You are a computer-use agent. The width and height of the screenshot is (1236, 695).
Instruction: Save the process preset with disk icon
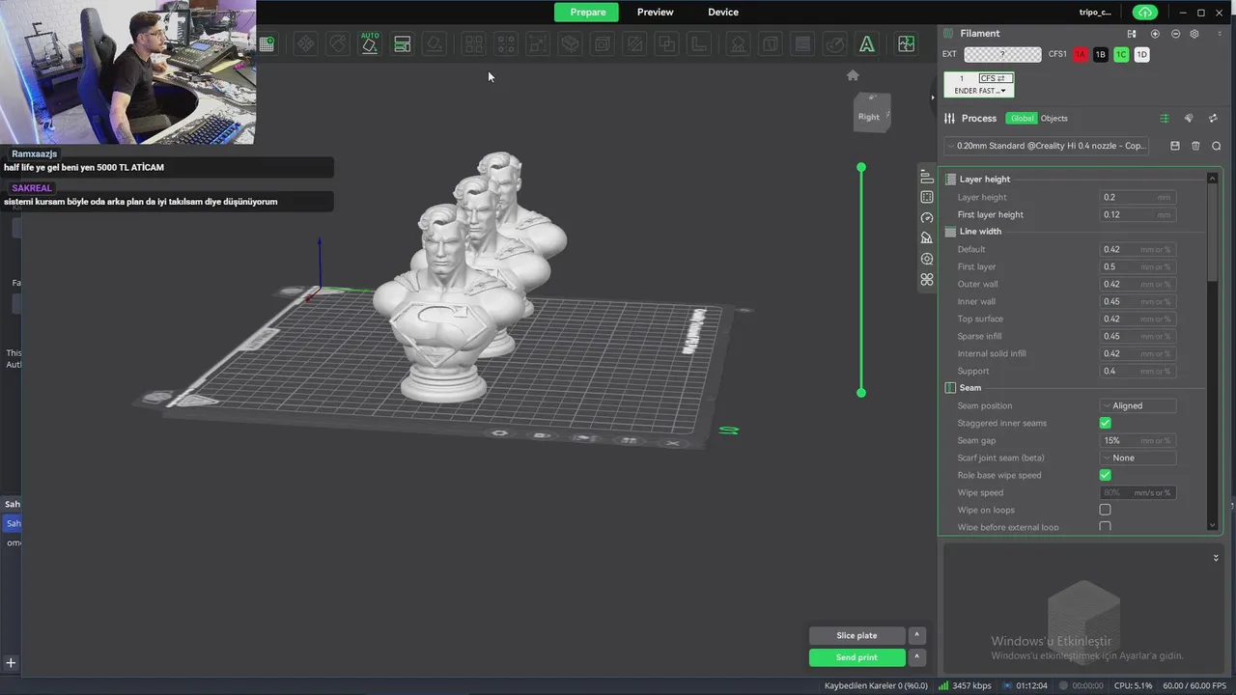pos(1175,146)
